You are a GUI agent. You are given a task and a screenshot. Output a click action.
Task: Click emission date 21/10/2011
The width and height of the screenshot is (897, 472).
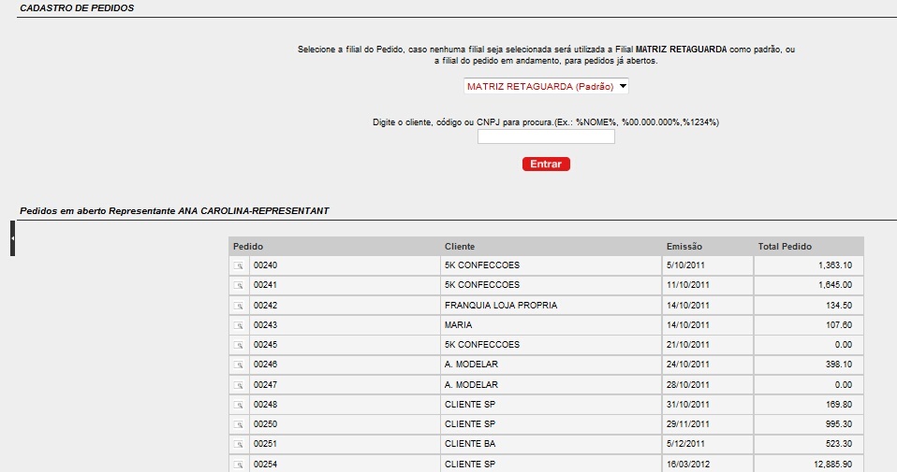click(x=687, y=345)
